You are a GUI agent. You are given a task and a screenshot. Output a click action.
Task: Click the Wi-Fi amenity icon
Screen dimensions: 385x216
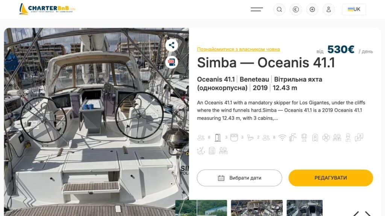tap(282, 138)
